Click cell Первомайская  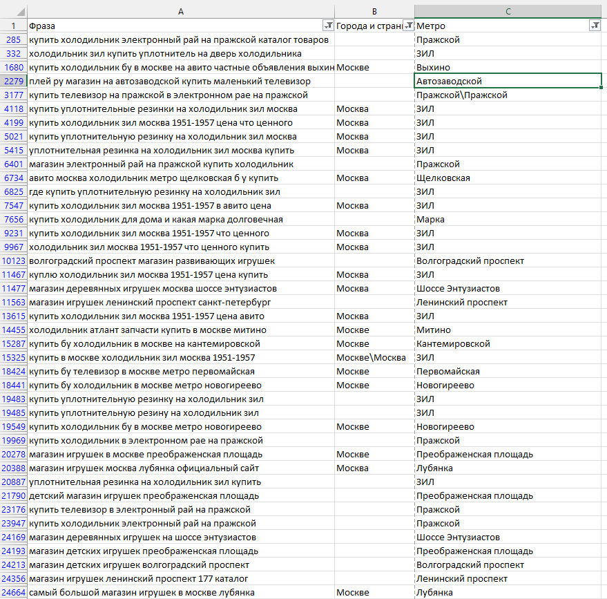point(508,371)
